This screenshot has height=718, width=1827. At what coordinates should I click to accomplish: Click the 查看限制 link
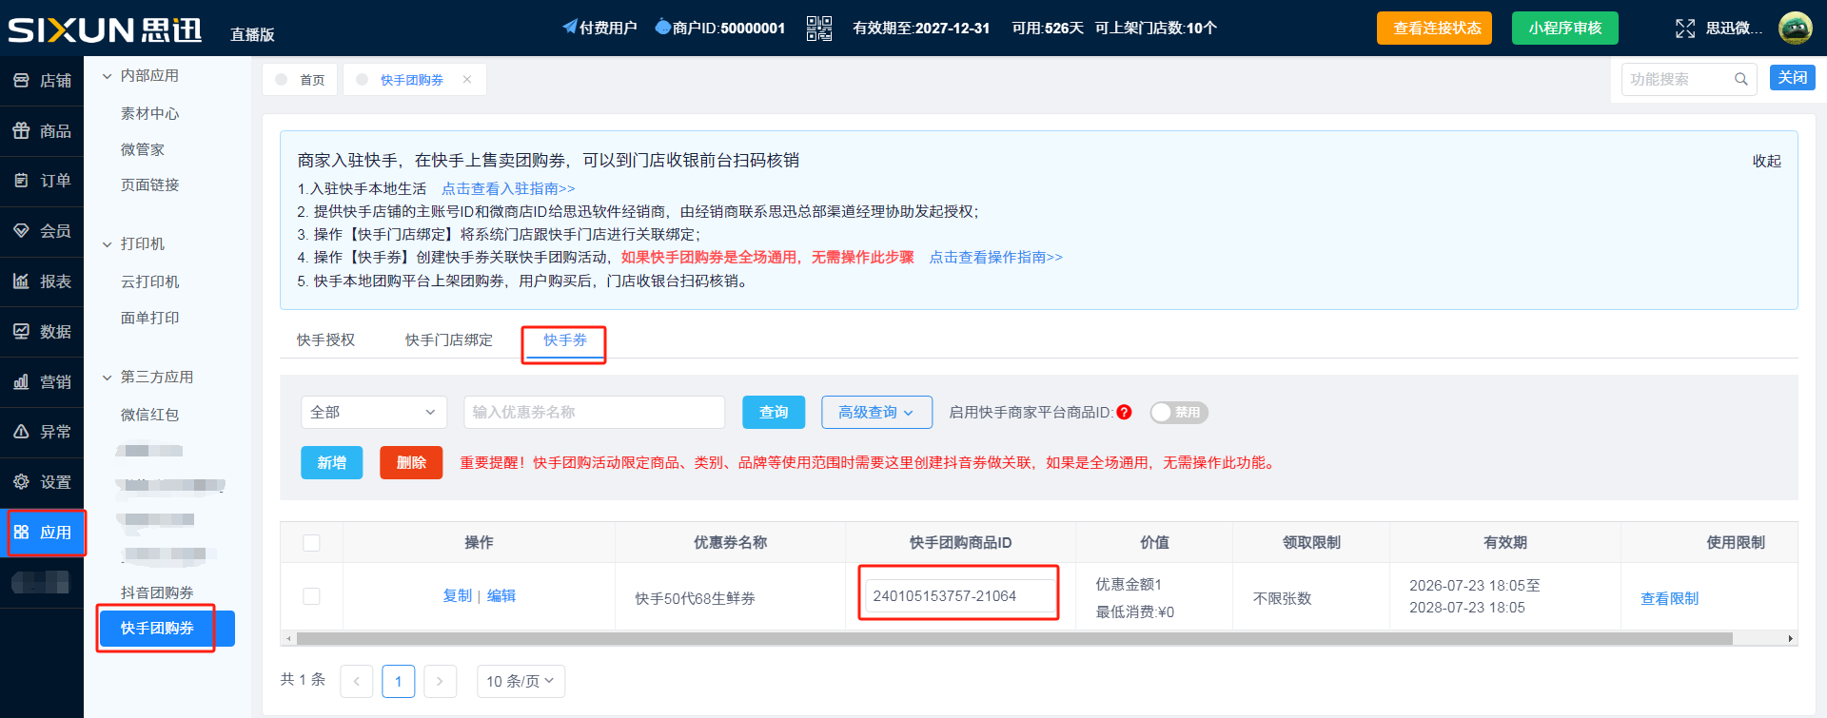1670,598
